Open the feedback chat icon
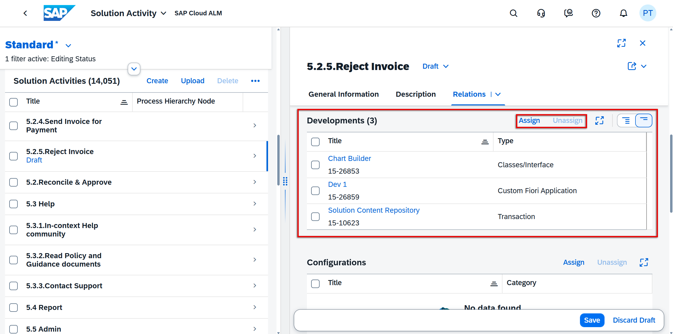The height and width of the screenshot is (334, 673). (568, 13)
